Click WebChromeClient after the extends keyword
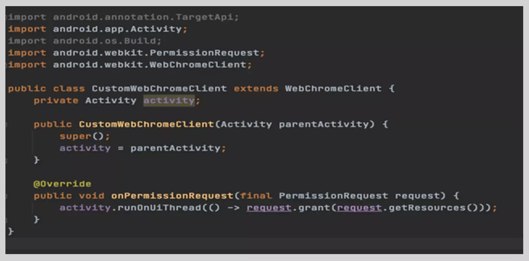Viewport: 529px width, 261px height. pyautogui.click(x=333, y=88)
